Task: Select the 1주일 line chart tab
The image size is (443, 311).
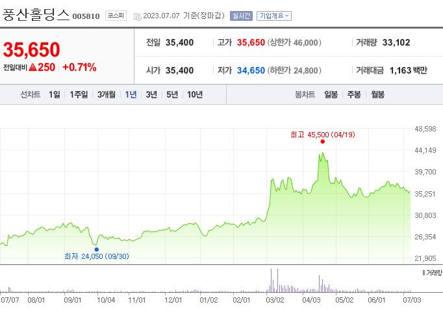Action: [x=79, y=94]
